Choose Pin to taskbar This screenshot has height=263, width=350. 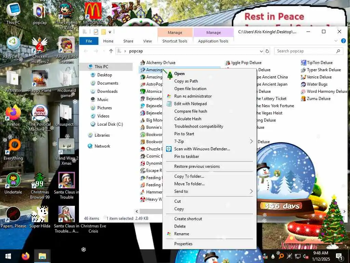tap(210, 156)
